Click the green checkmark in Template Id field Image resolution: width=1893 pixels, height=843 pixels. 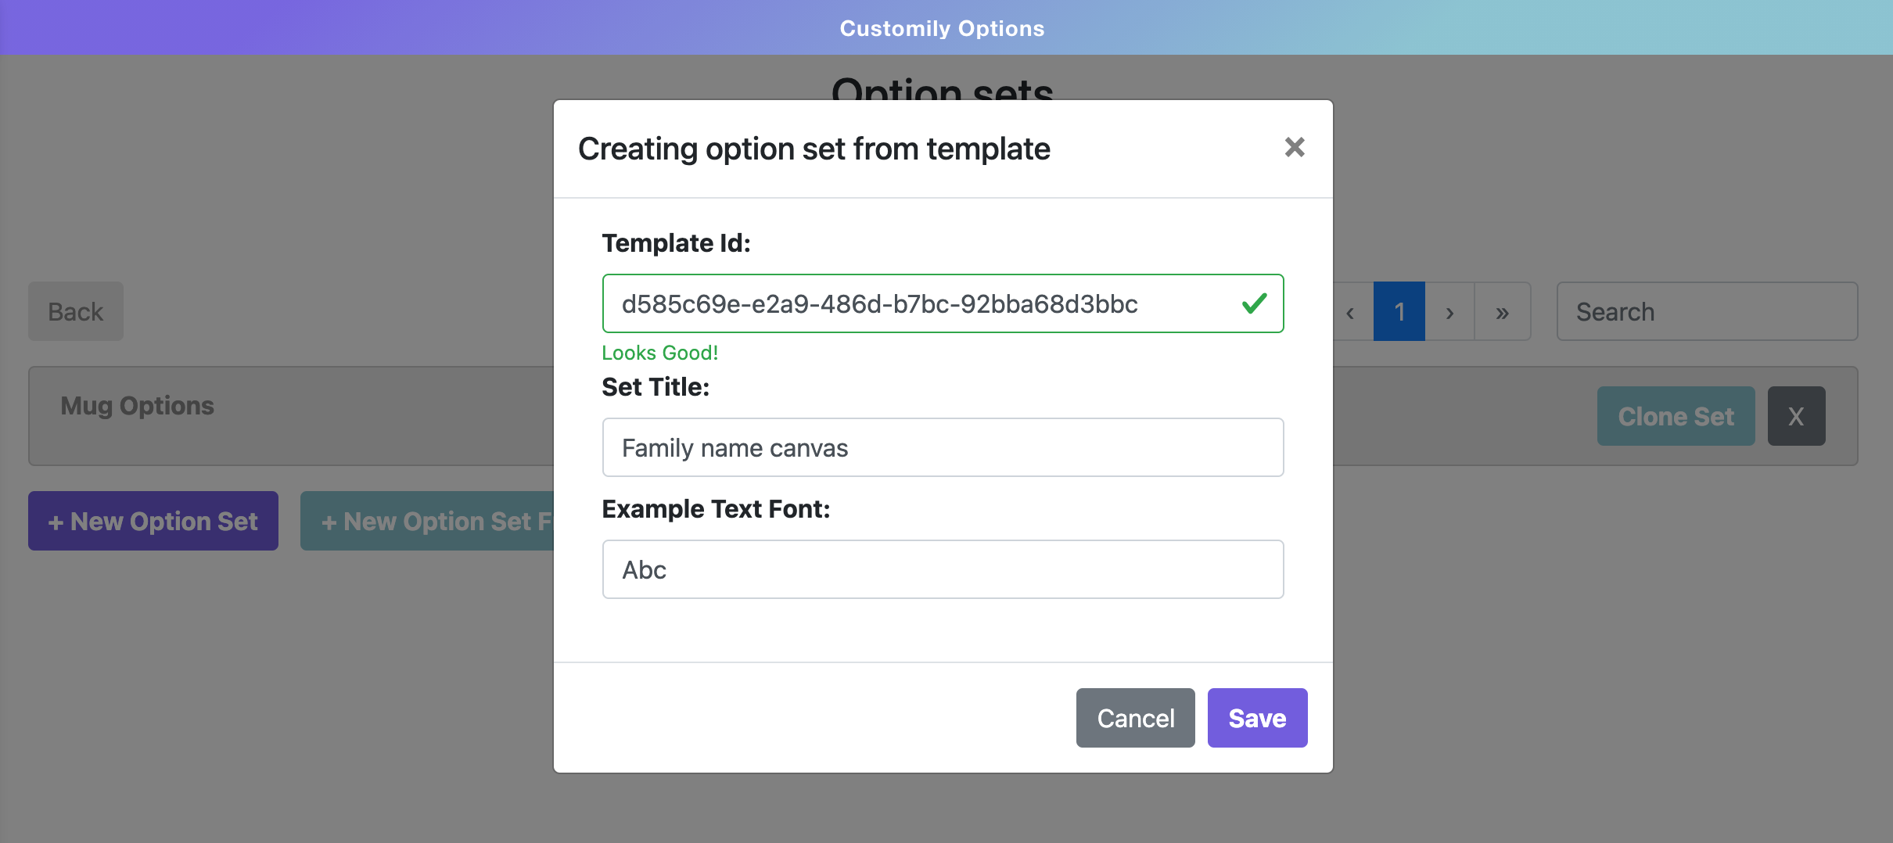1254,303
